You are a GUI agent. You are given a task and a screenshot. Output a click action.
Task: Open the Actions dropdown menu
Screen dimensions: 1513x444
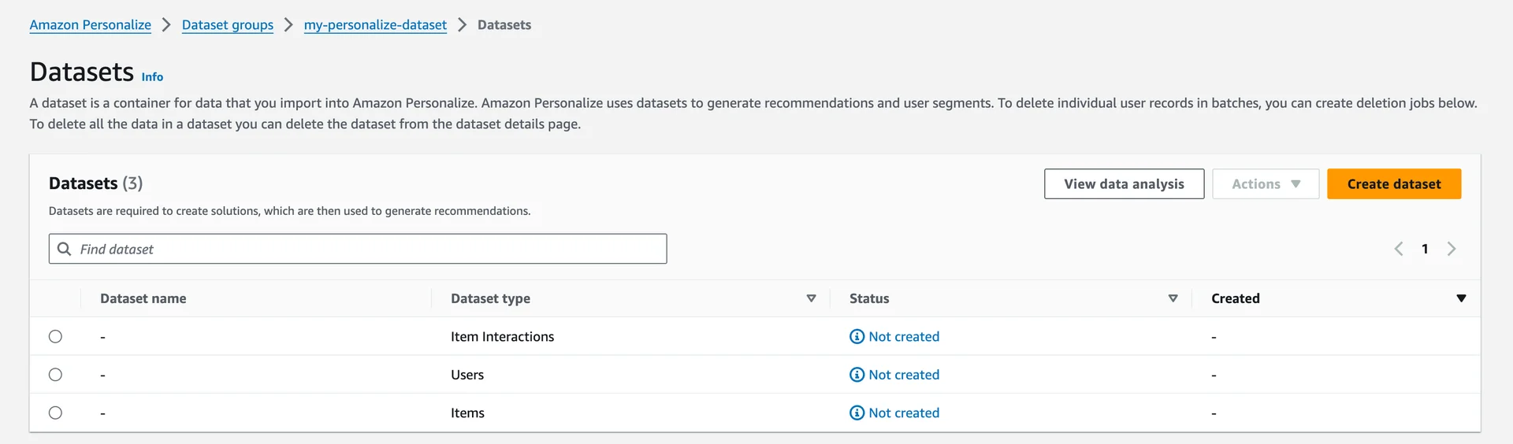[x=1265, y=184]
